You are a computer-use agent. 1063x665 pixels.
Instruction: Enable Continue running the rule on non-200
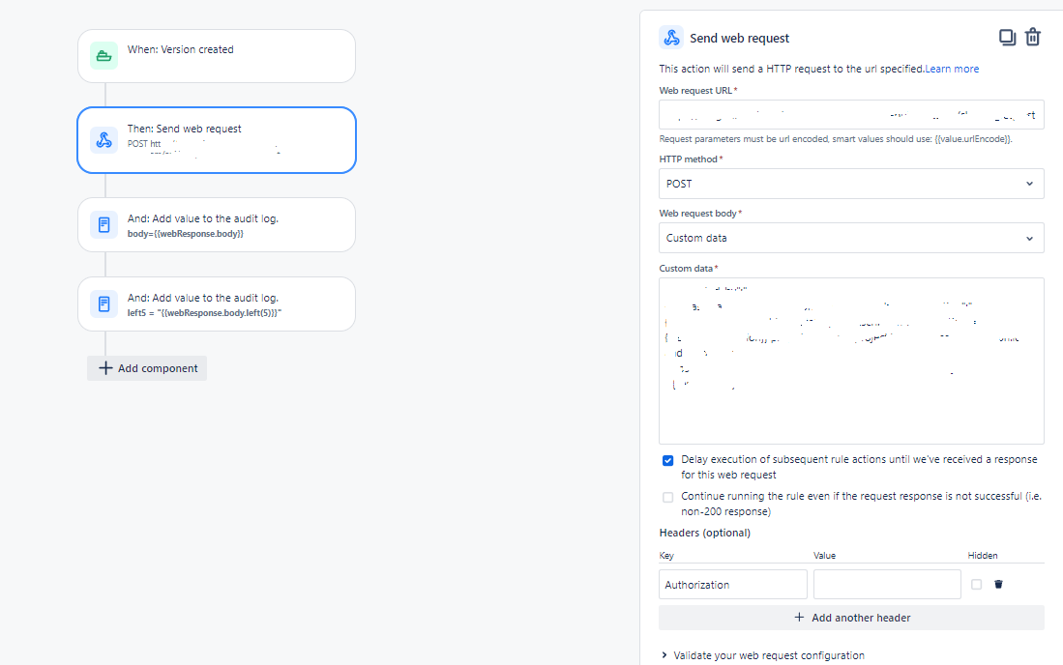click(667, 497)
